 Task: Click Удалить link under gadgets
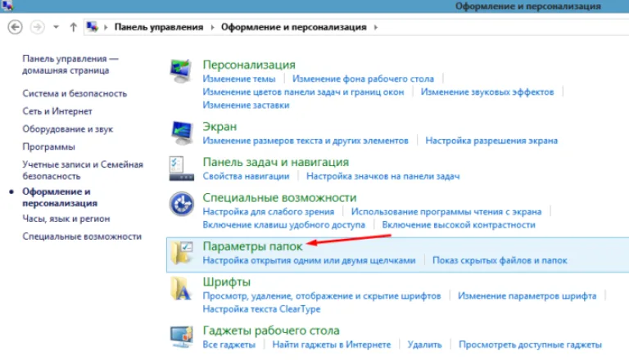[x=425, y=344]
